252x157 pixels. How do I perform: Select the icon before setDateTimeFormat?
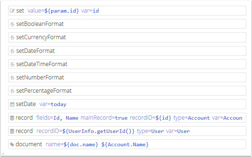point(12,64)
